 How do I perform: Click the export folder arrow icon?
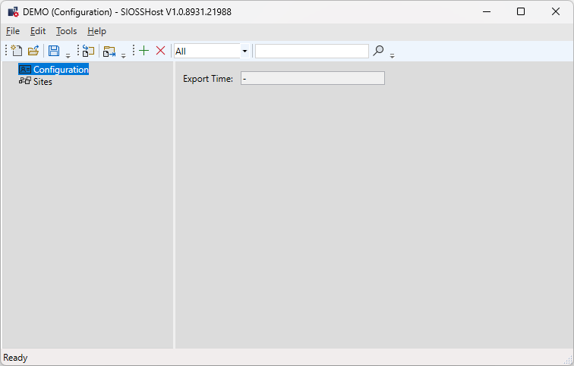109,51
